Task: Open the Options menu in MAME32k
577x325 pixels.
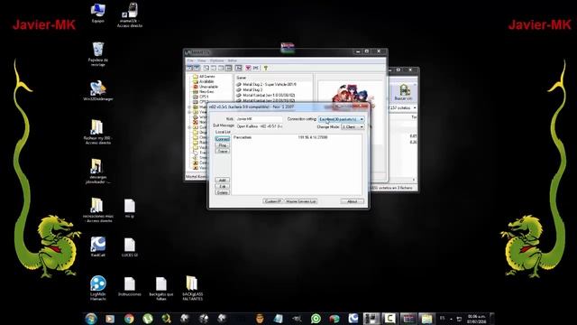Action: 216,60
